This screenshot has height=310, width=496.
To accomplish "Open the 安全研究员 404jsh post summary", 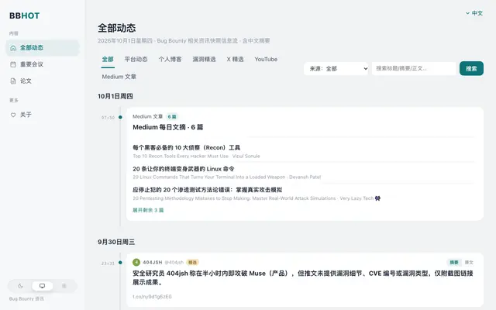I will [x=303, y=277].
